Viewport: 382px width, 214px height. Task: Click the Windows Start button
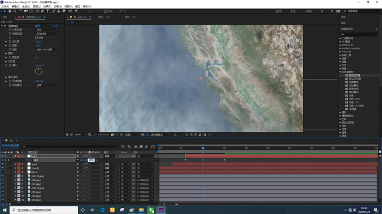pyautogui.click(x=5, y=210)
